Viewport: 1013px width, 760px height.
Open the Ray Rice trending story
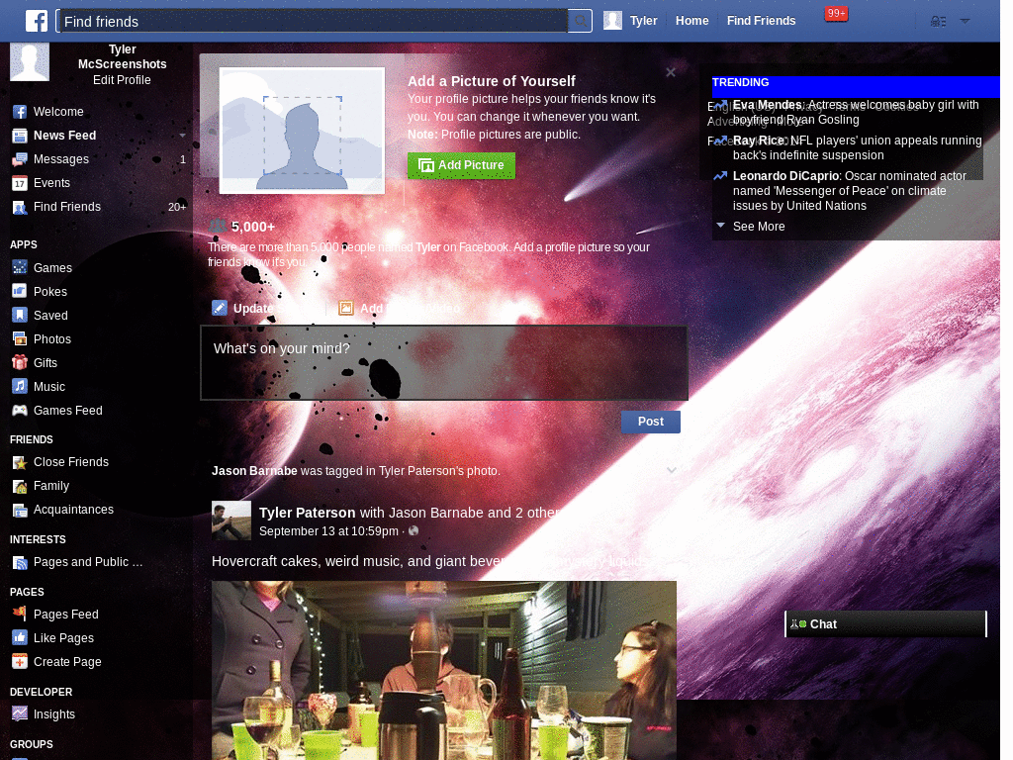coord(857,147)
